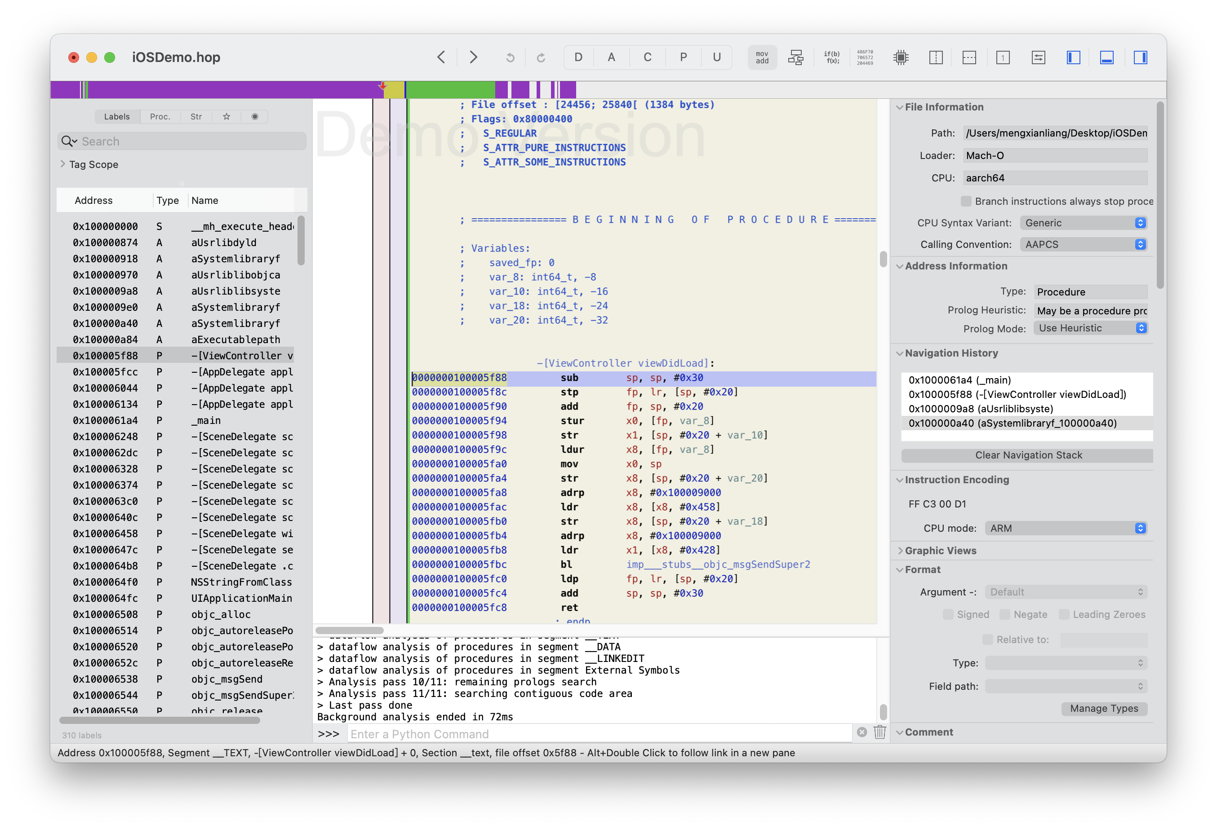Collapse the Comment section

pos(899,732)
